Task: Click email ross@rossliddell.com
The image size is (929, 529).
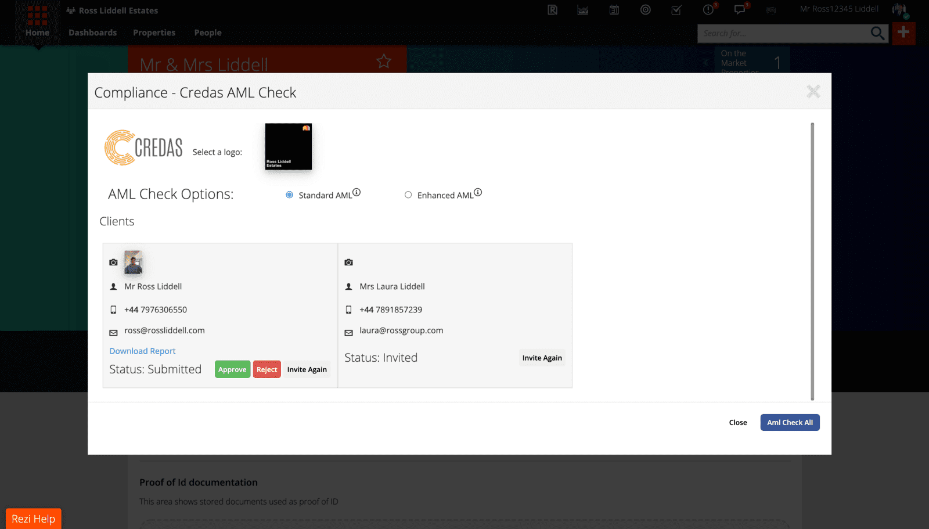Action: (x=164, y=330)
